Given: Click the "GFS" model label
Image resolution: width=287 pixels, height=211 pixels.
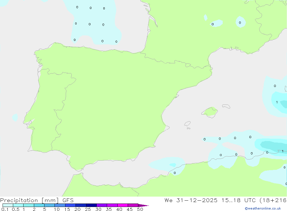Looking at the screenshot, I should [68, 200].
